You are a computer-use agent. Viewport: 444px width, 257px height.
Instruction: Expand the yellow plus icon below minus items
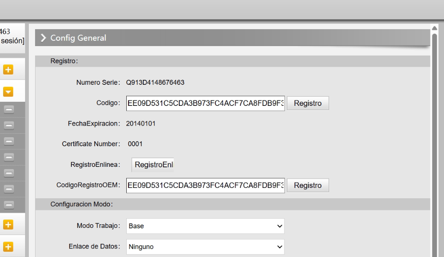tap(8, 225)
